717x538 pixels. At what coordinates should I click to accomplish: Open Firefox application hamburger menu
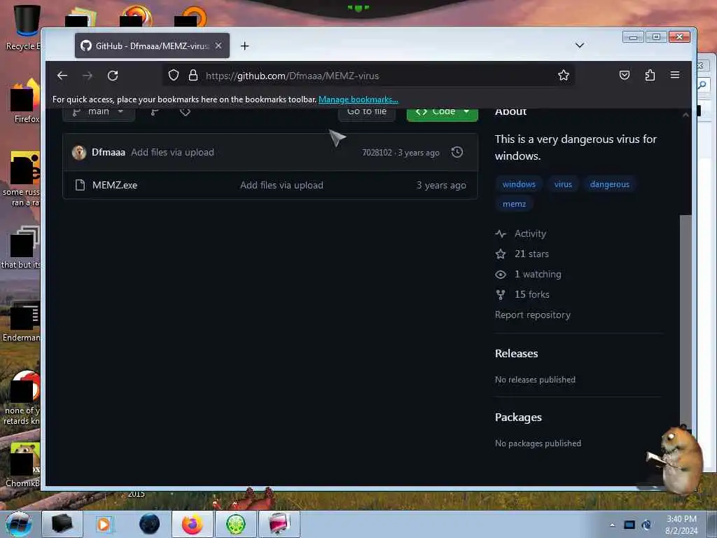click(x=675, y=75)
